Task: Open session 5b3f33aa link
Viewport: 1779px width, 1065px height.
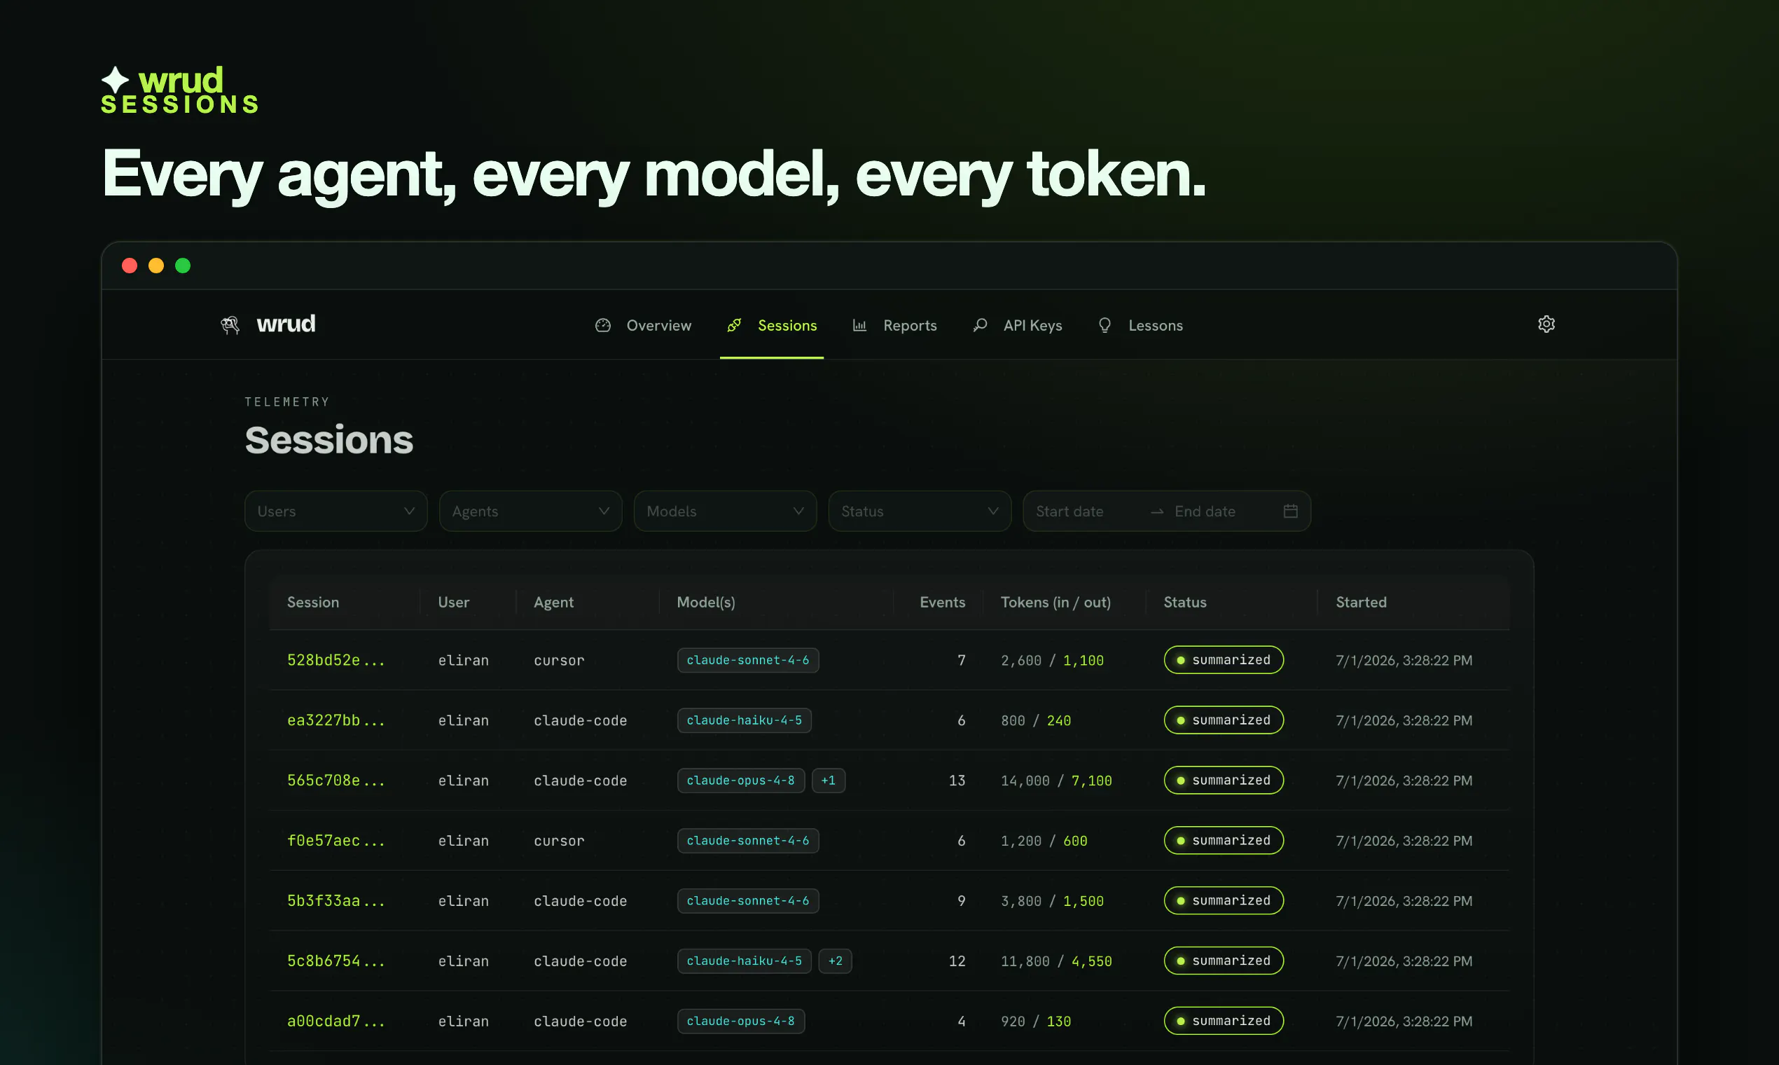Action: click(x=335, y=900)
